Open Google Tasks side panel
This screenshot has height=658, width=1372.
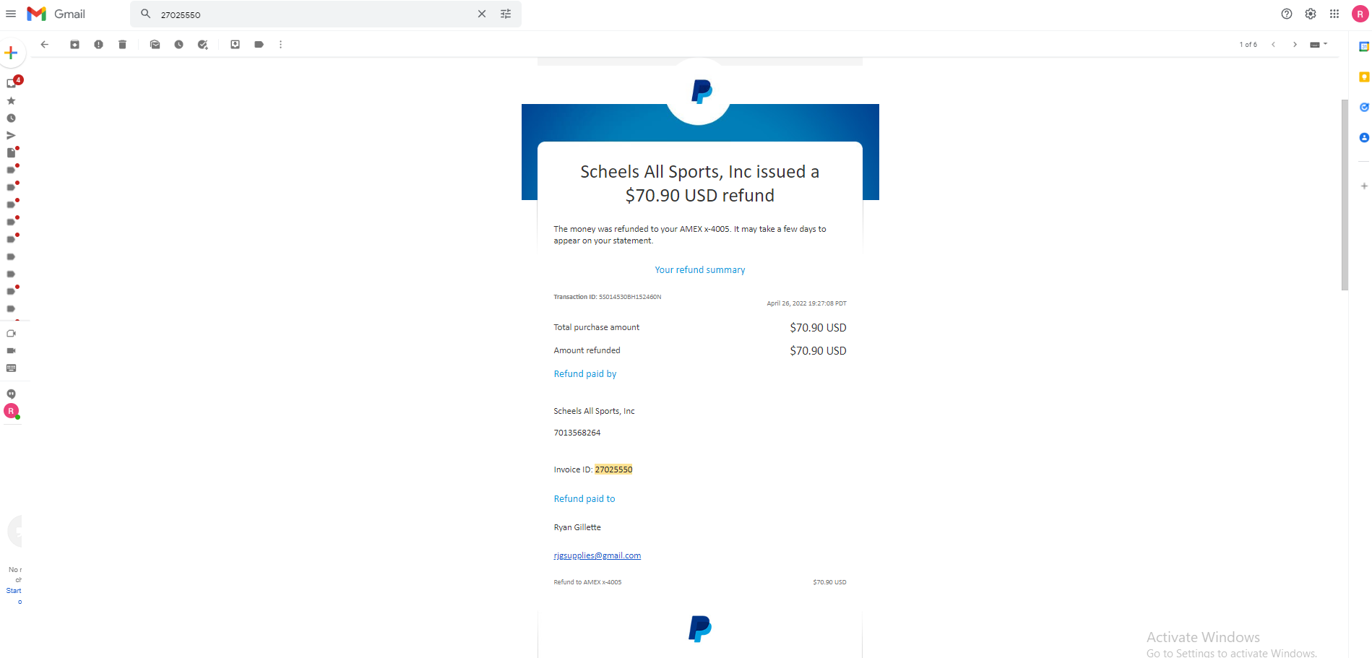[1364, 108]
